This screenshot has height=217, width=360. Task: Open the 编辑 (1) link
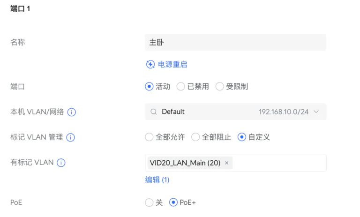157,180
